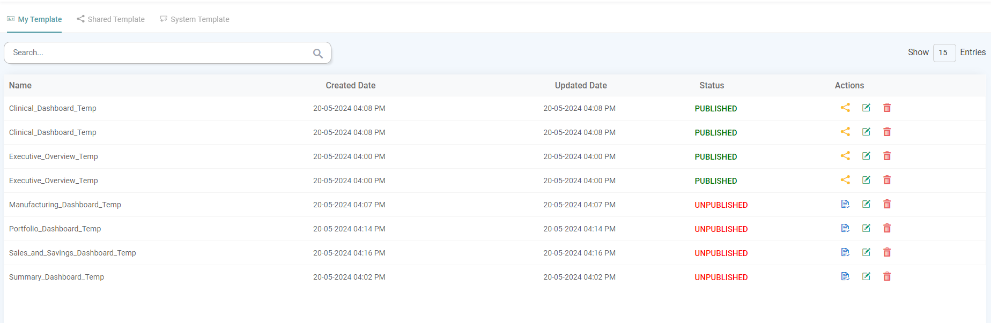Publish the Portfolio_Dashboard_Temp template icon
This screenshot has height=323, width=991.
(845, 228)
